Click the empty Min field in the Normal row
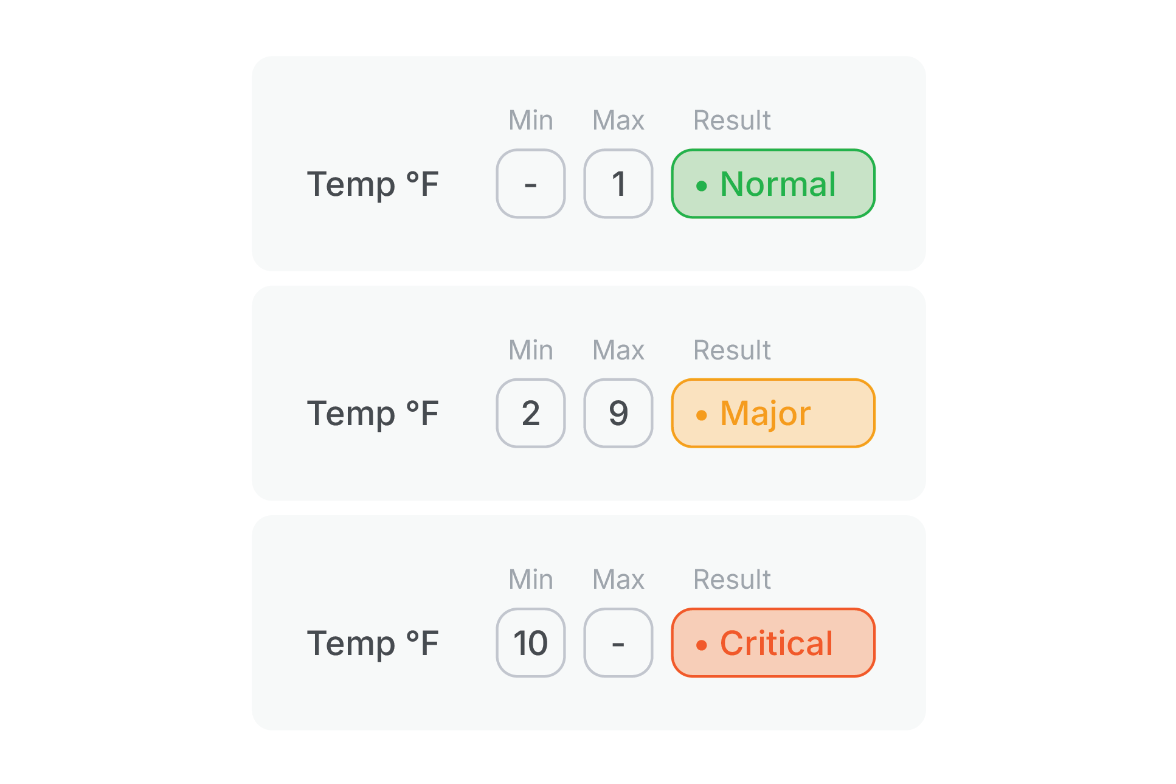Screen dimensions: 1176x784 (x=531, y=184)
